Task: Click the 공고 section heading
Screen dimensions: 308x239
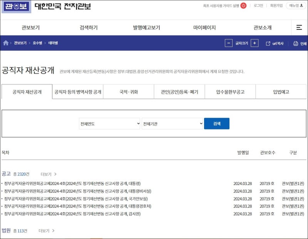Action: [x=6, y=174]
